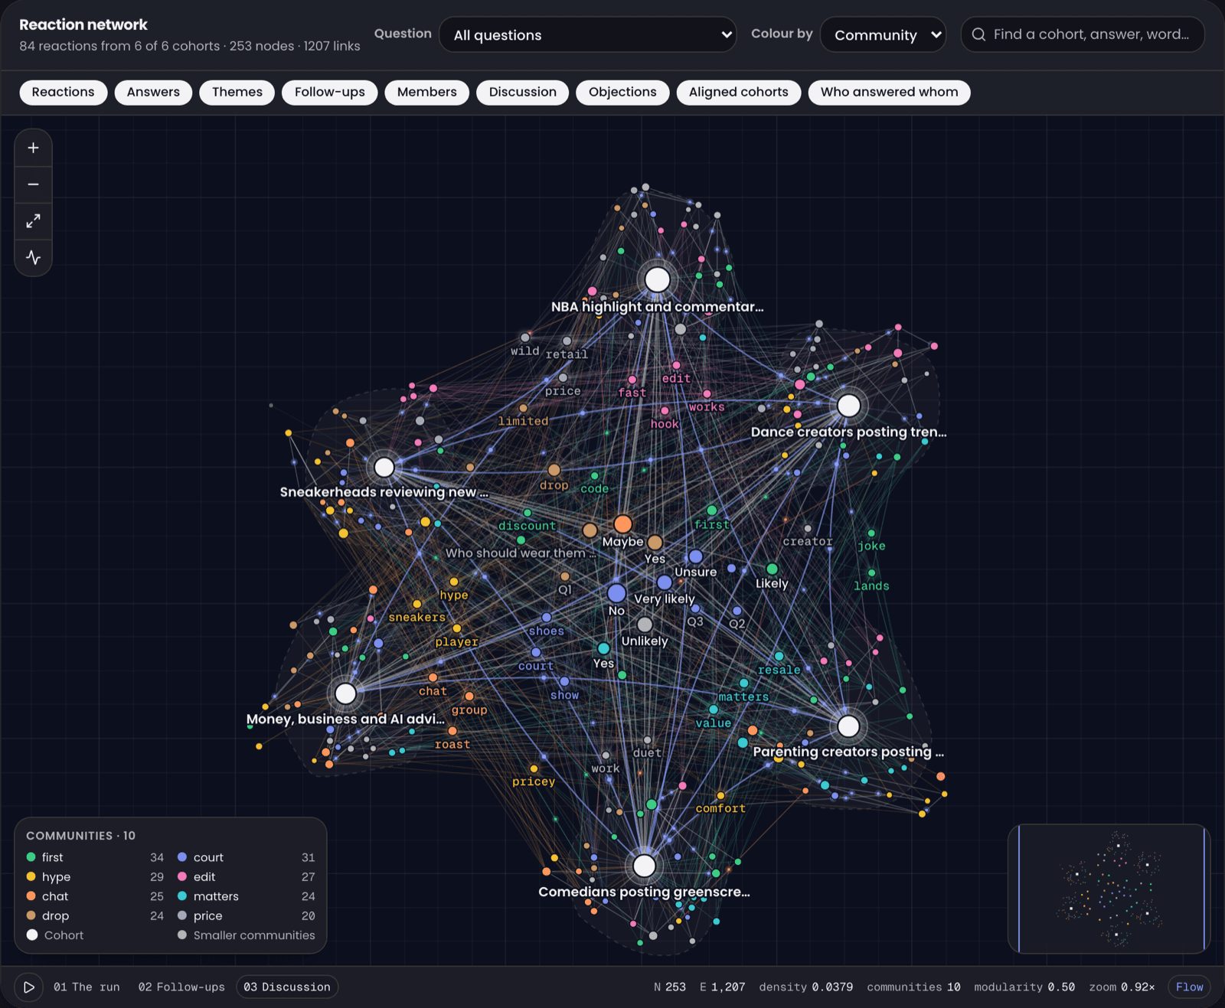Image resolution: width=1225 pixels, height=1008 pixels.
Task: Open the All questions dropdown
Action: [588, 35]
